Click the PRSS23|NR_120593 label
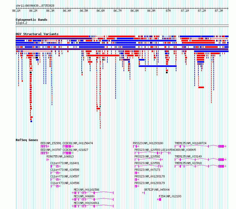The height and width of the screenshot is (209, 236). click(x=147, y=150)
